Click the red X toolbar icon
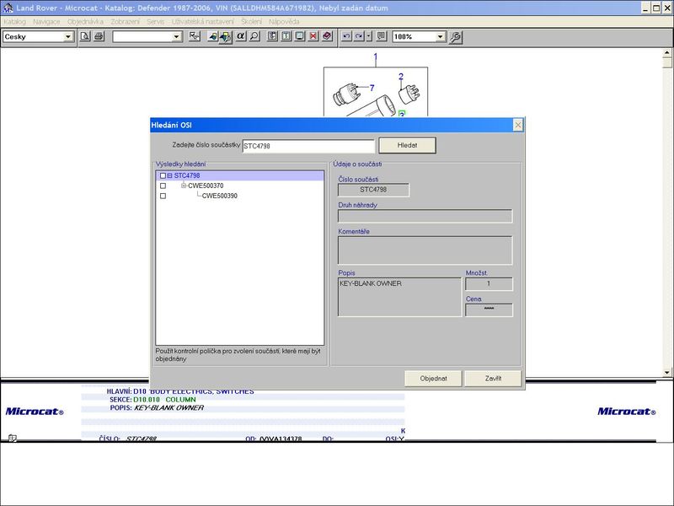 pos(313,37)
